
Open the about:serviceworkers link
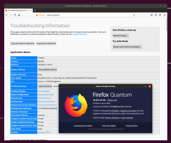47,105
